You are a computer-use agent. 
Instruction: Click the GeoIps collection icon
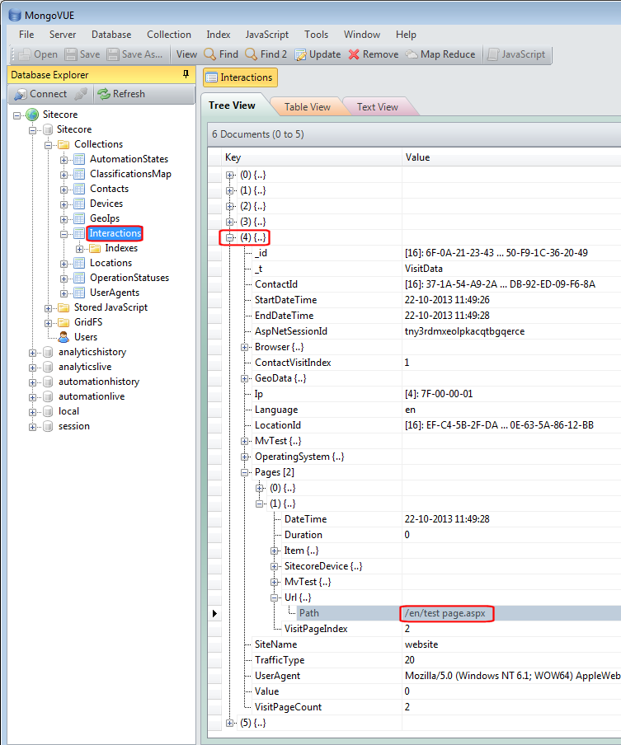[x=79, y=218]
